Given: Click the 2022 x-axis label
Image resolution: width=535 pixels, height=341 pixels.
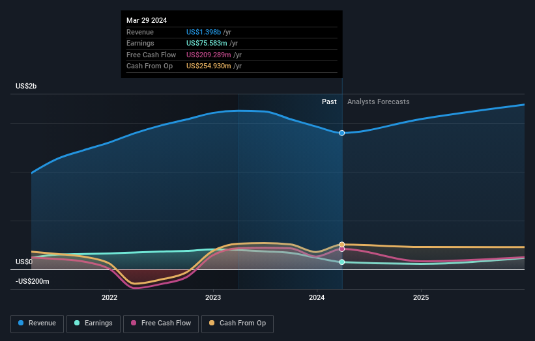Looking at the screenshot, I should (109, 297).
